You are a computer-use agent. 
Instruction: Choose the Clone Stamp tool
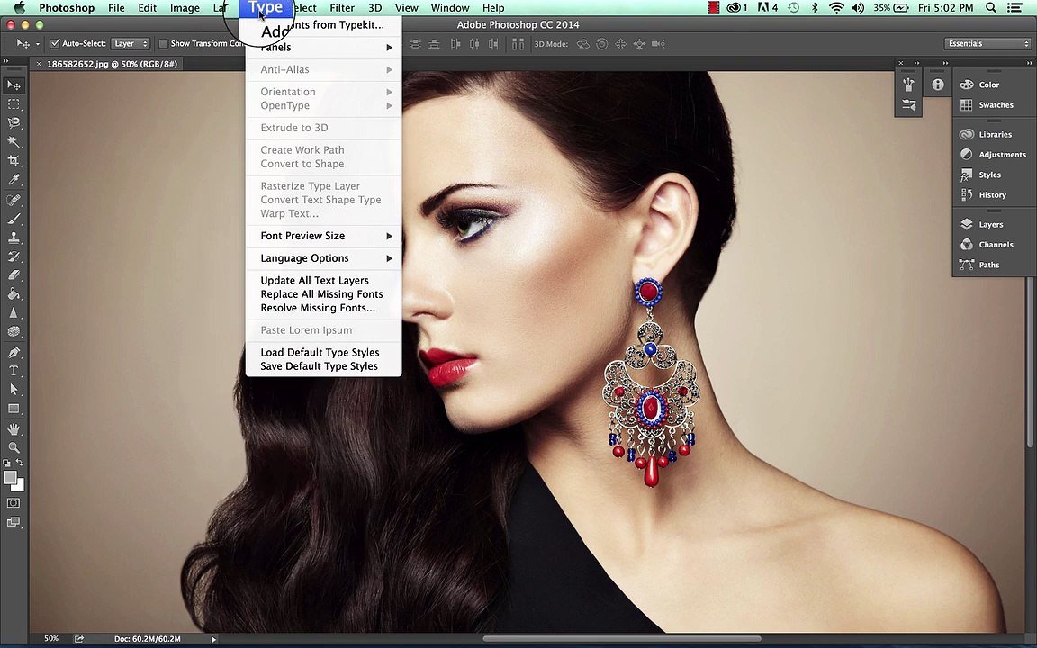tap(14, 238)
